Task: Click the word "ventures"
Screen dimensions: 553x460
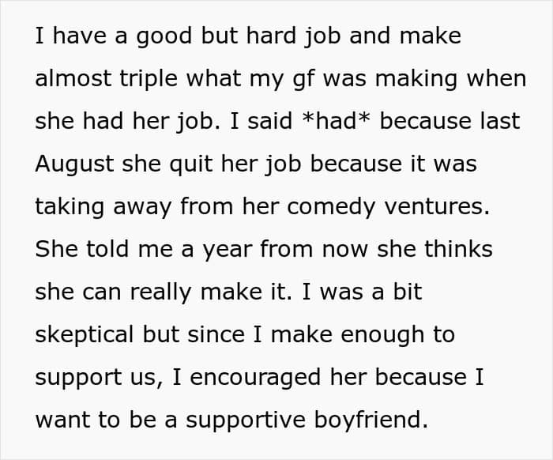Action: point(437,206)
